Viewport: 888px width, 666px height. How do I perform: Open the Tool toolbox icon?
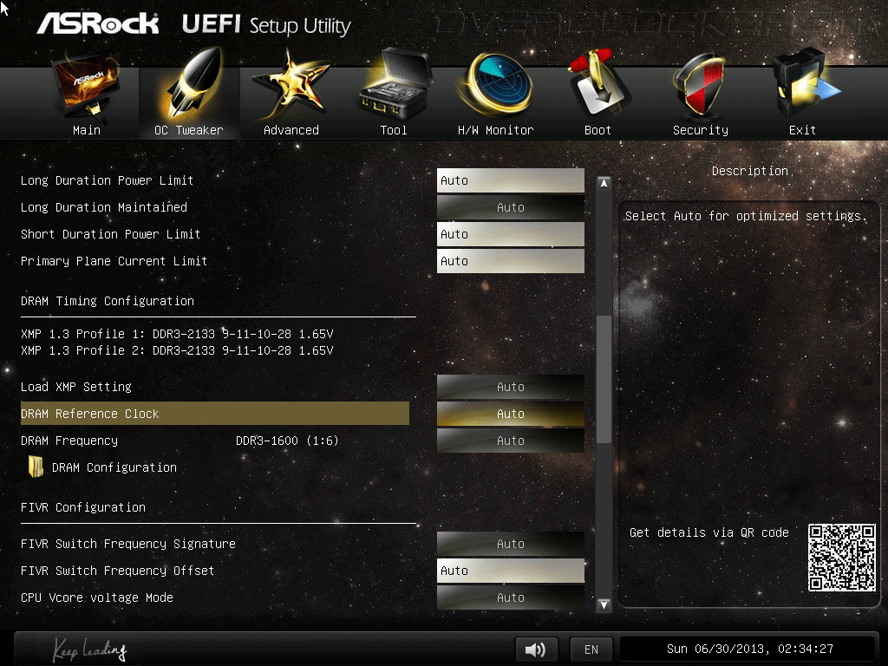[x=395, y=84]
